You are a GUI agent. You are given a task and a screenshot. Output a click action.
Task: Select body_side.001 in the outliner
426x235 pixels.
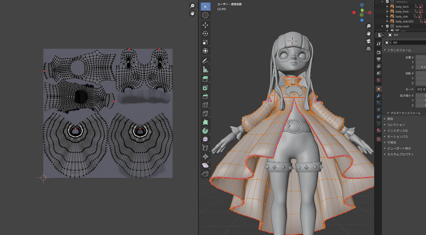[404, 21]
